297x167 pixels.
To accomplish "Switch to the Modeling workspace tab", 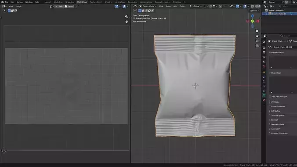I will (x=58, y=2).
